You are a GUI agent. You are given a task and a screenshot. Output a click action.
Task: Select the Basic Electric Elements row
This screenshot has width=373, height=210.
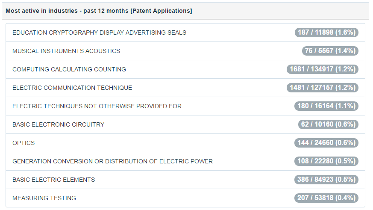tap(53, 180)
